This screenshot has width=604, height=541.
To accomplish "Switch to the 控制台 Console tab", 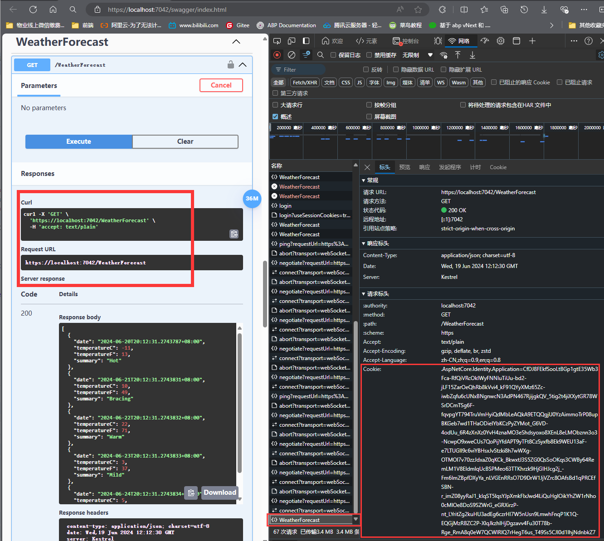I will point(406,41).
